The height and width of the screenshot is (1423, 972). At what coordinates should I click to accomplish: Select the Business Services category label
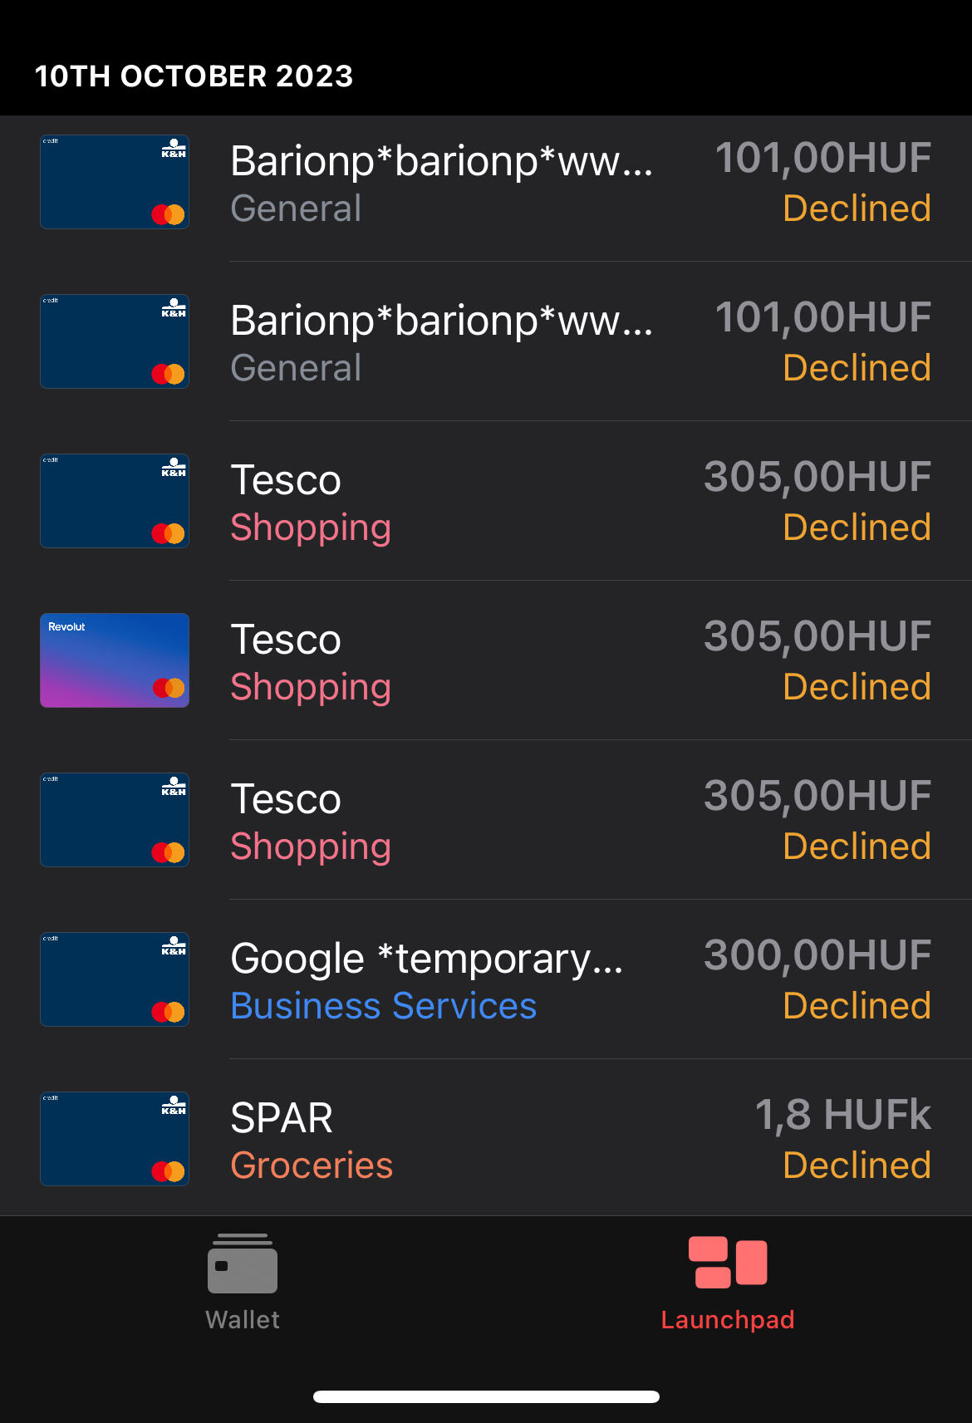[384, 1006]
